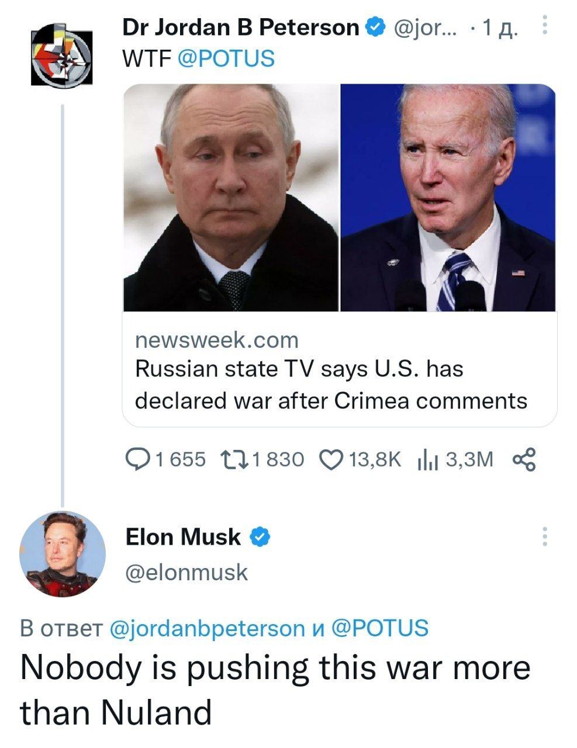Click verified badge beside Dr Jordan B Peterson
Screen dimensions: 577x748
(375, 27)
